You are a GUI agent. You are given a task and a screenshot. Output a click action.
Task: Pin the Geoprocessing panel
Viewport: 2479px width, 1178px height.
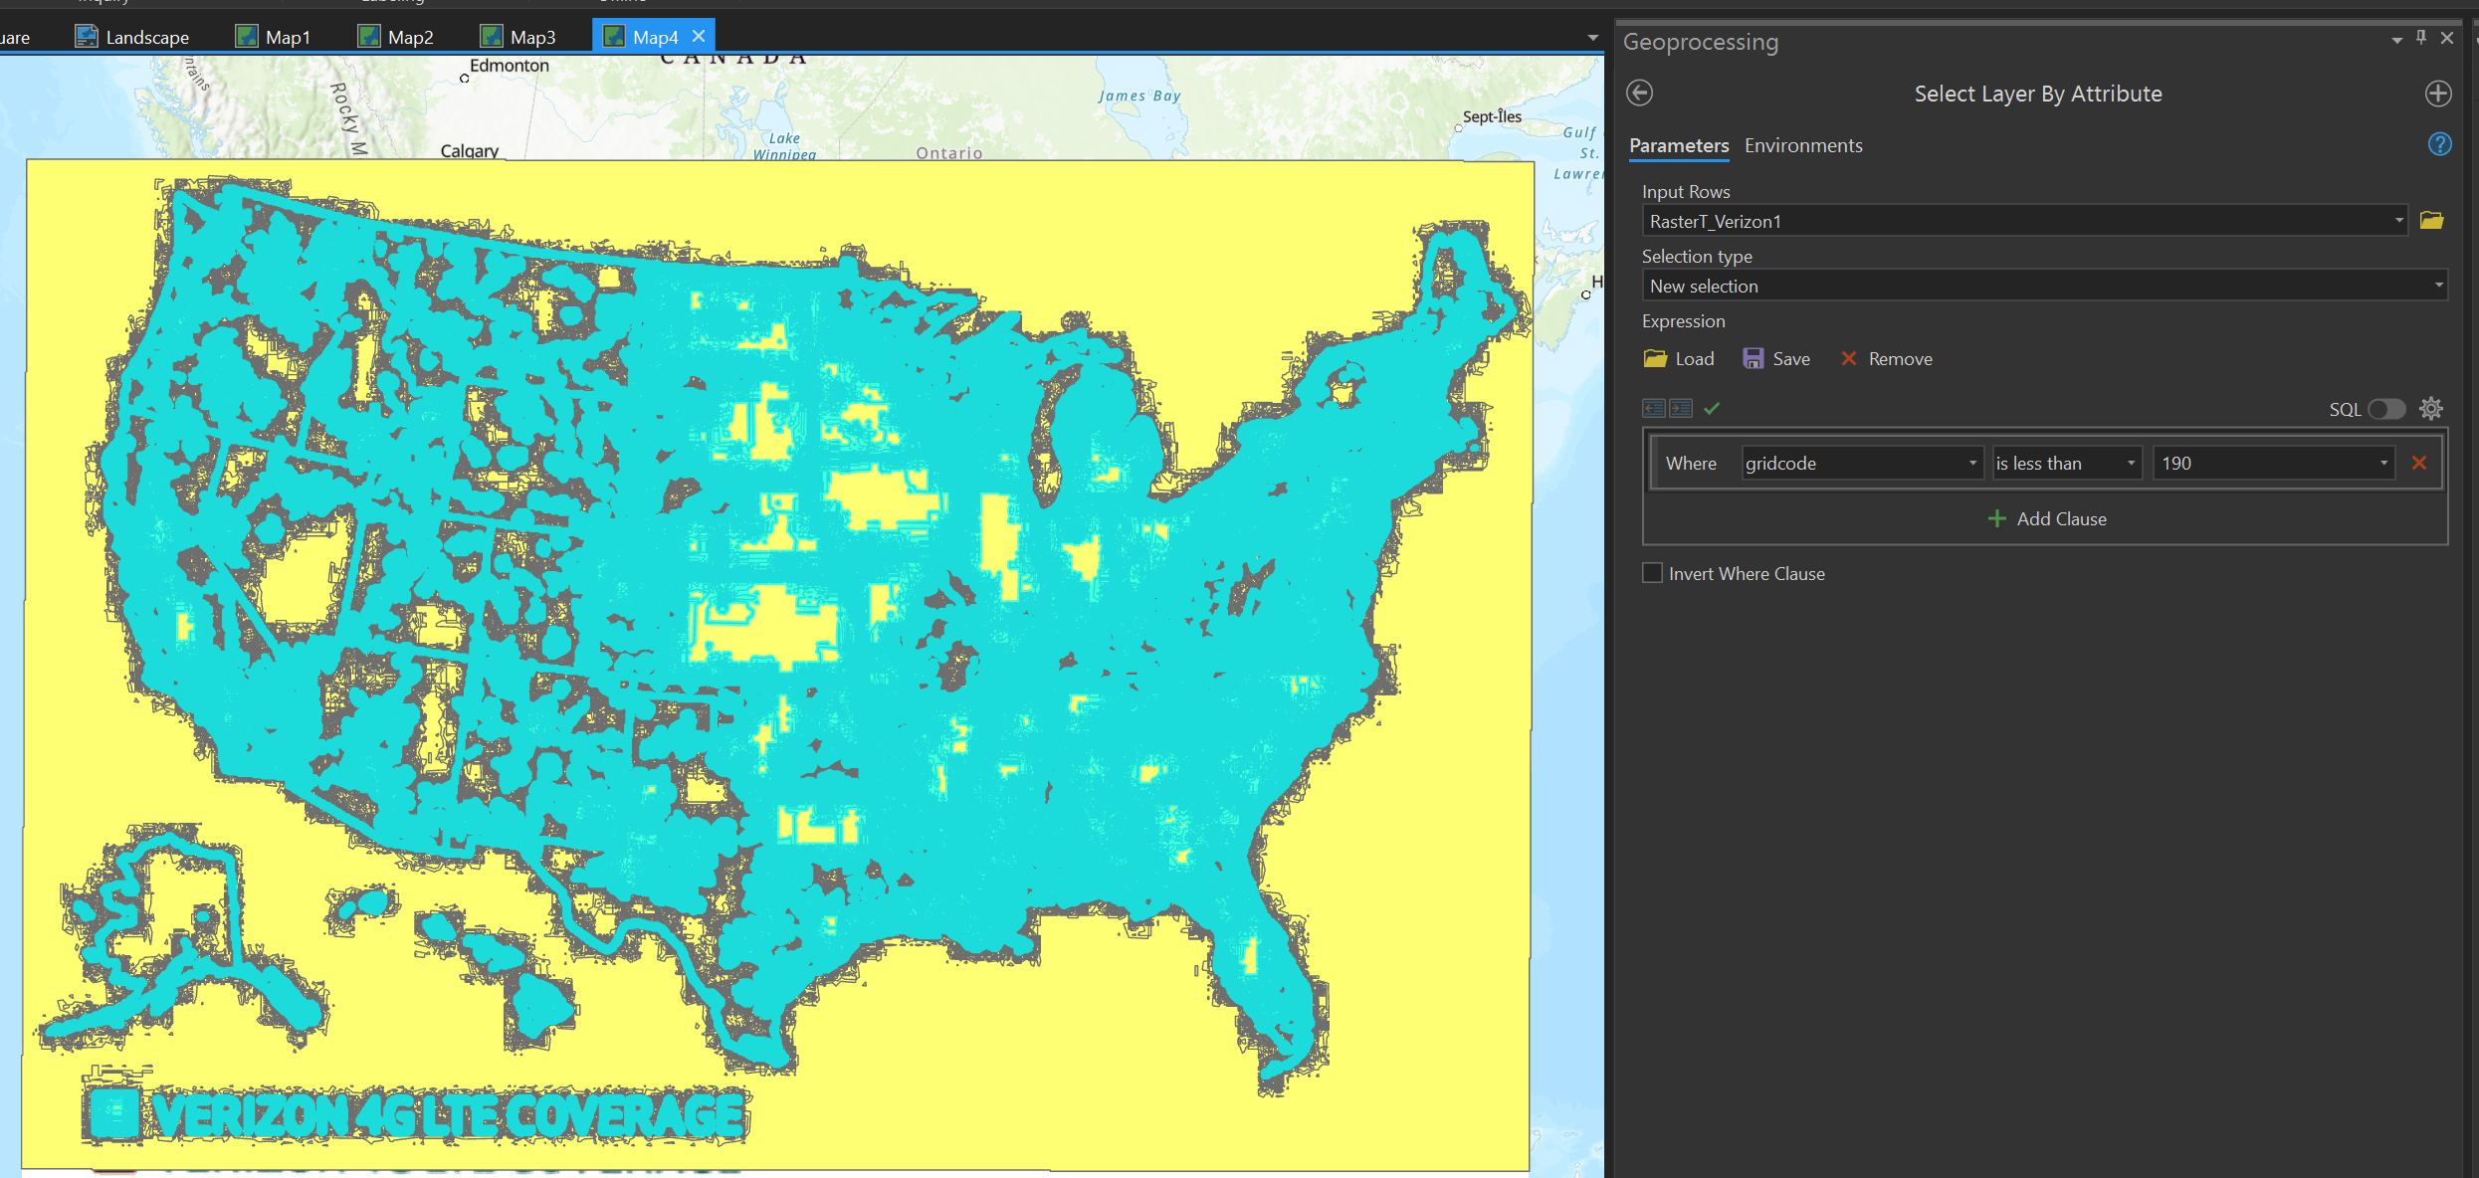point(2420,38)
